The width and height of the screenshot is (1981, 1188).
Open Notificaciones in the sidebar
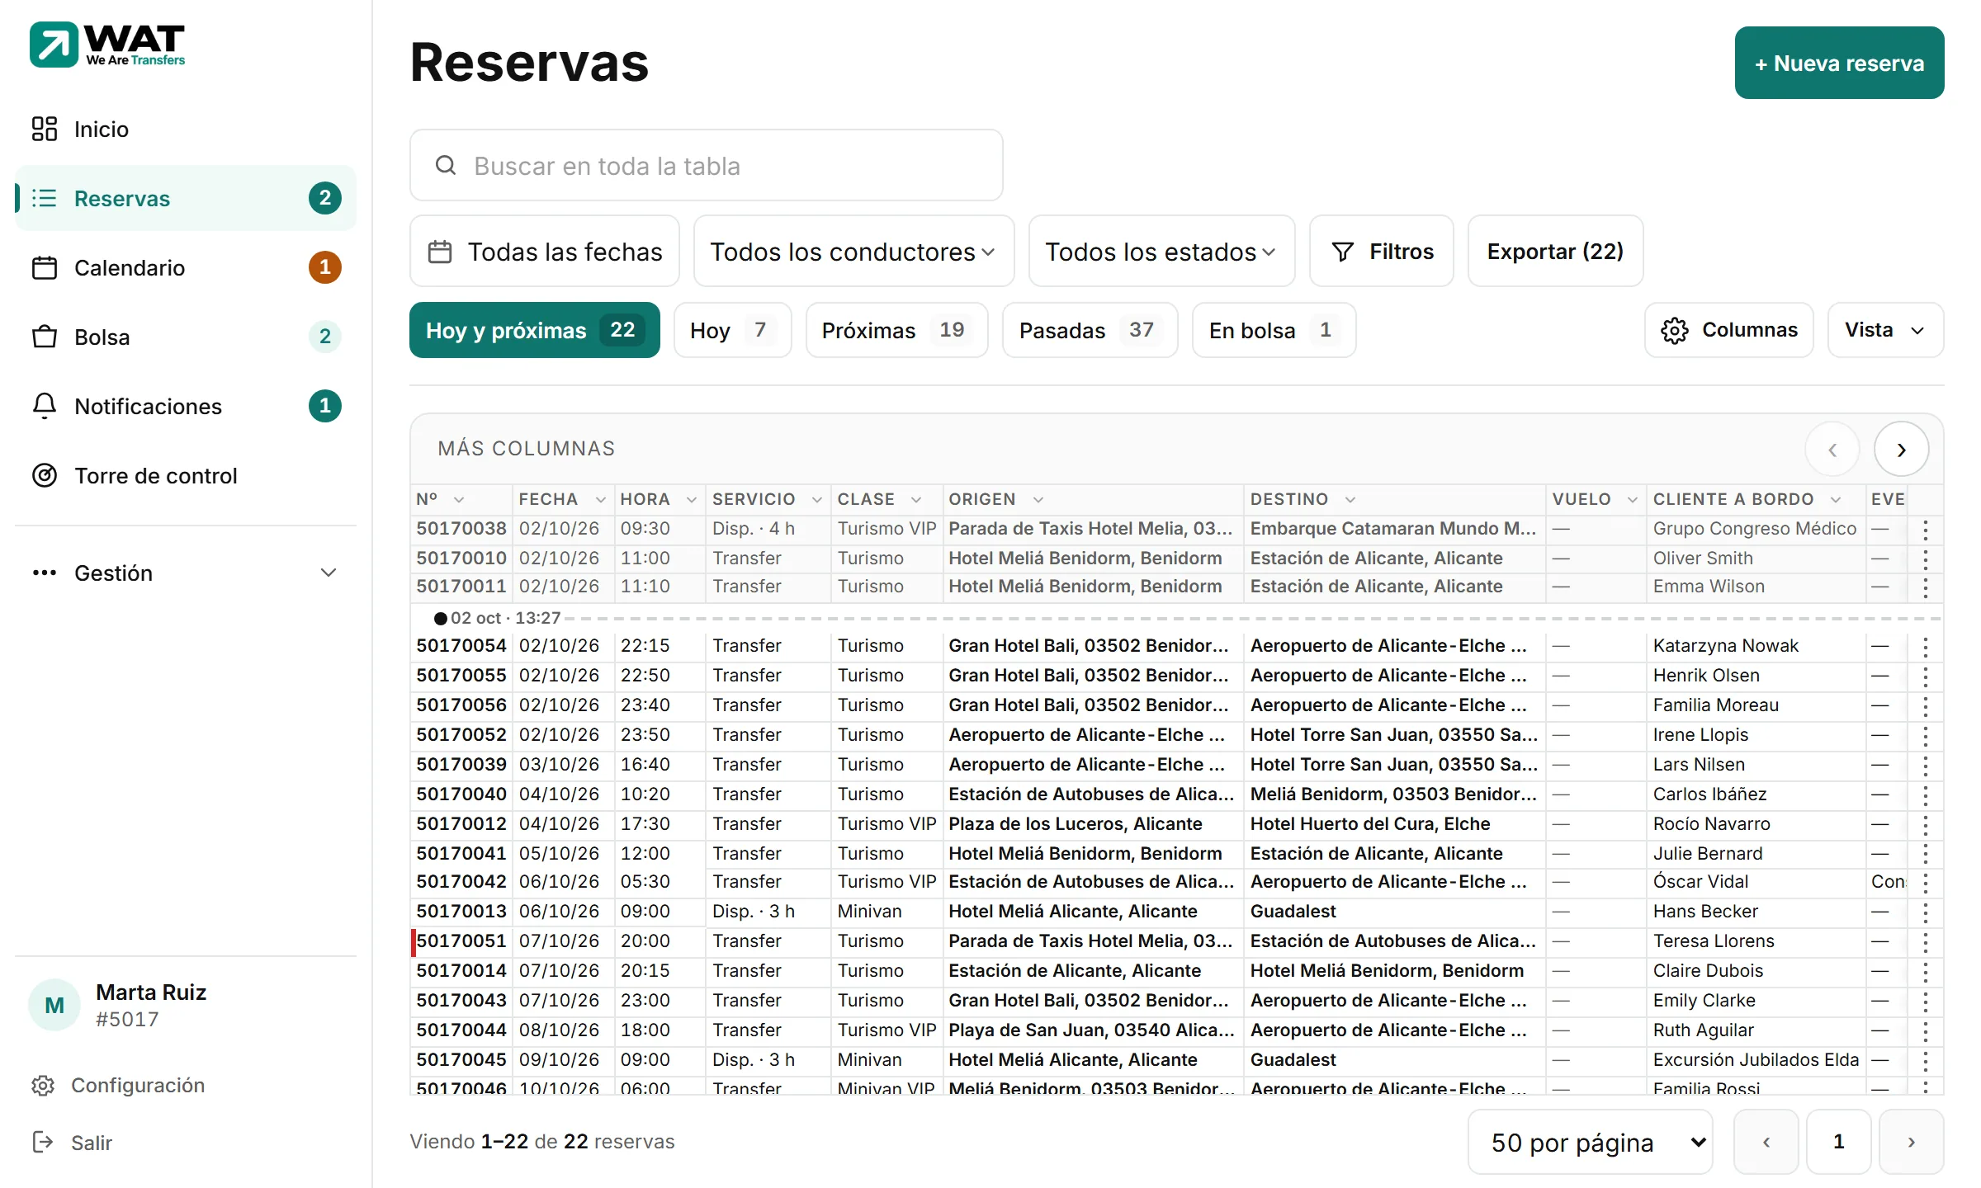(186, 407)
